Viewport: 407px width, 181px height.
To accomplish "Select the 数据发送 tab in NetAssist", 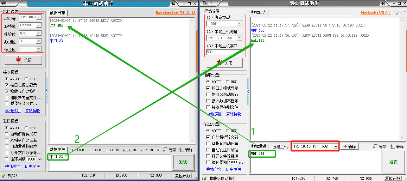I will coord(259,147).
